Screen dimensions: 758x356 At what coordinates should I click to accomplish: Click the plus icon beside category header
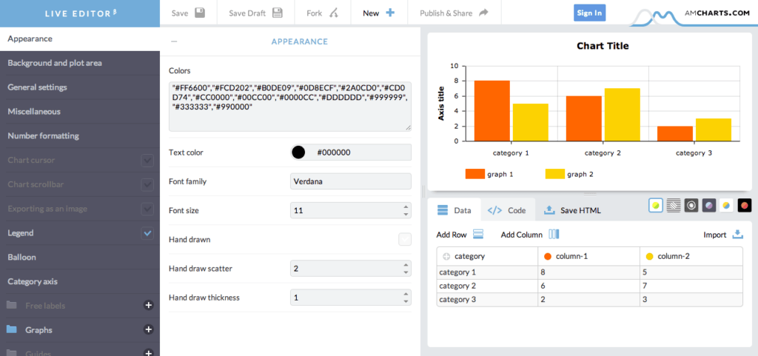(x=446, y=257)
